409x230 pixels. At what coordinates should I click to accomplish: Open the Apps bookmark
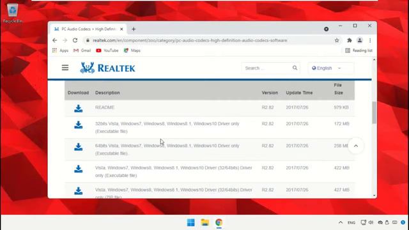pos(60,50)
